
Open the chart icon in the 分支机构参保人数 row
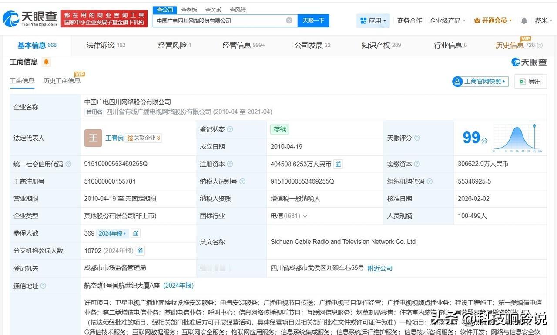coord(140,251)
